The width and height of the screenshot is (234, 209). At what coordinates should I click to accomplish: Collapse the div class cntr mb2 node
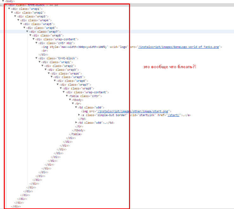point(36,43)
